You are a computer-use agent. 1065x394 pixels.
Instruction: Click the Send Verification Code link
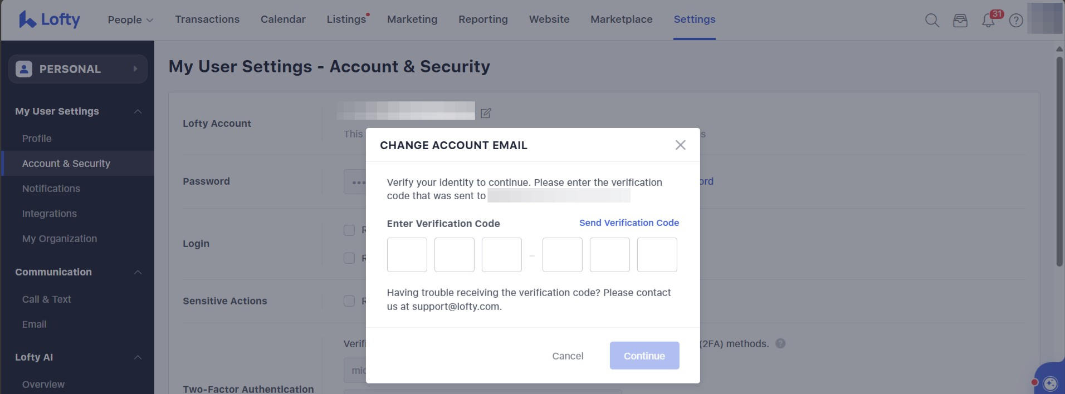click(629, 223)
